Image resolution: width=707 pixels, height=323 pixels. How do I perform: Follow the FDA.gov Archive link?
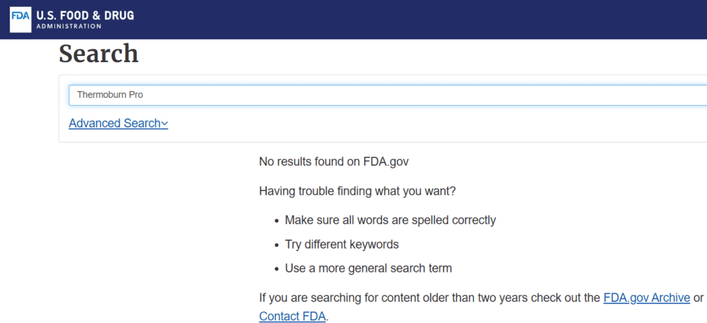click(x=646, y=297)
